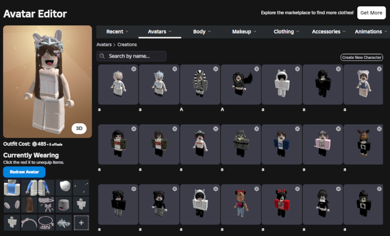Toggle the 3D avatar view

[x=79, y=129]
